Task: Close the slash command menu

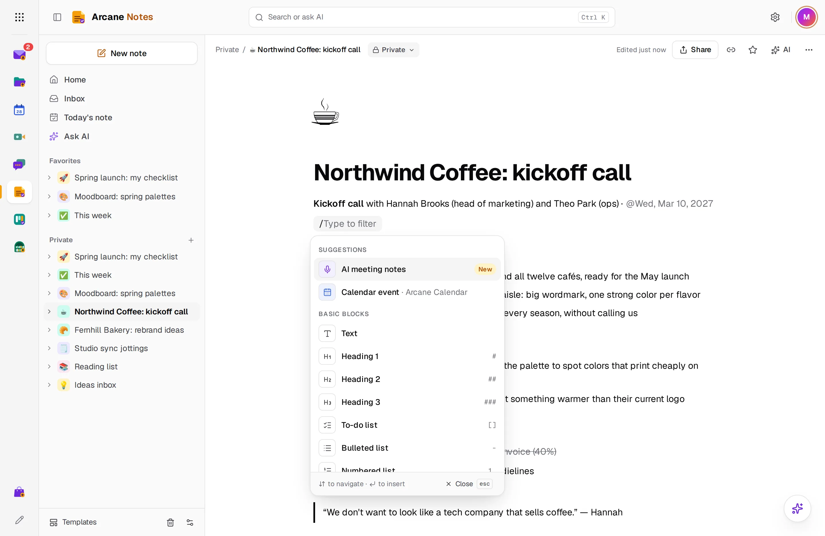Action: click(x=468, y=484)
